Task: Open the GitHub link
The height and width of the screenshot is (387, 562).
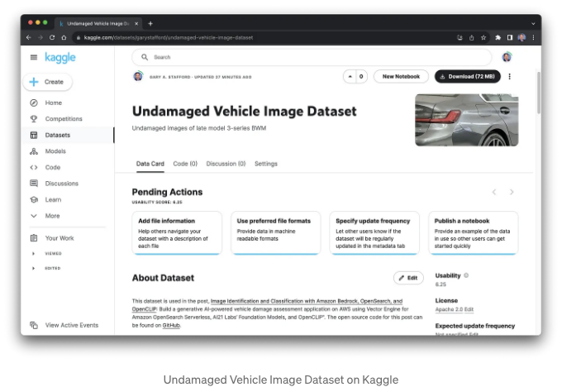Action: pyautogui.click(x=171, y=325)
